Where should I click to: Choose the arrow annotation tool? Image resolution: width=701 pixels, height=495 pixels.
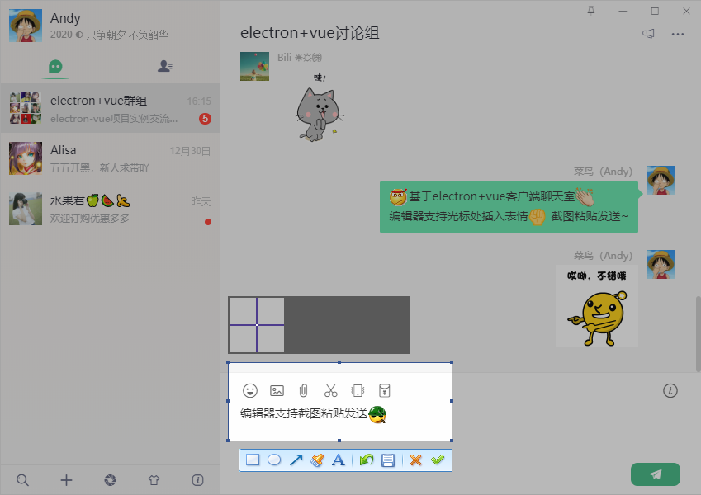[x=296, y=460]
